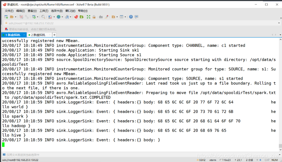This screenshot has width=282, height=162.
Task: Open the 查看(V) menu
Action: (32, 11)
